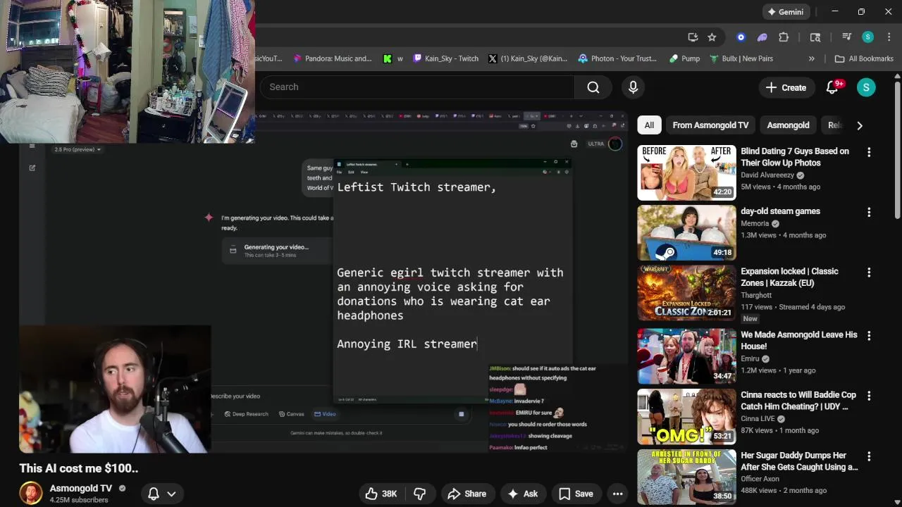Open We Made Asmongold Leave His House title
The image size is (902, 507).
point(798,340)
